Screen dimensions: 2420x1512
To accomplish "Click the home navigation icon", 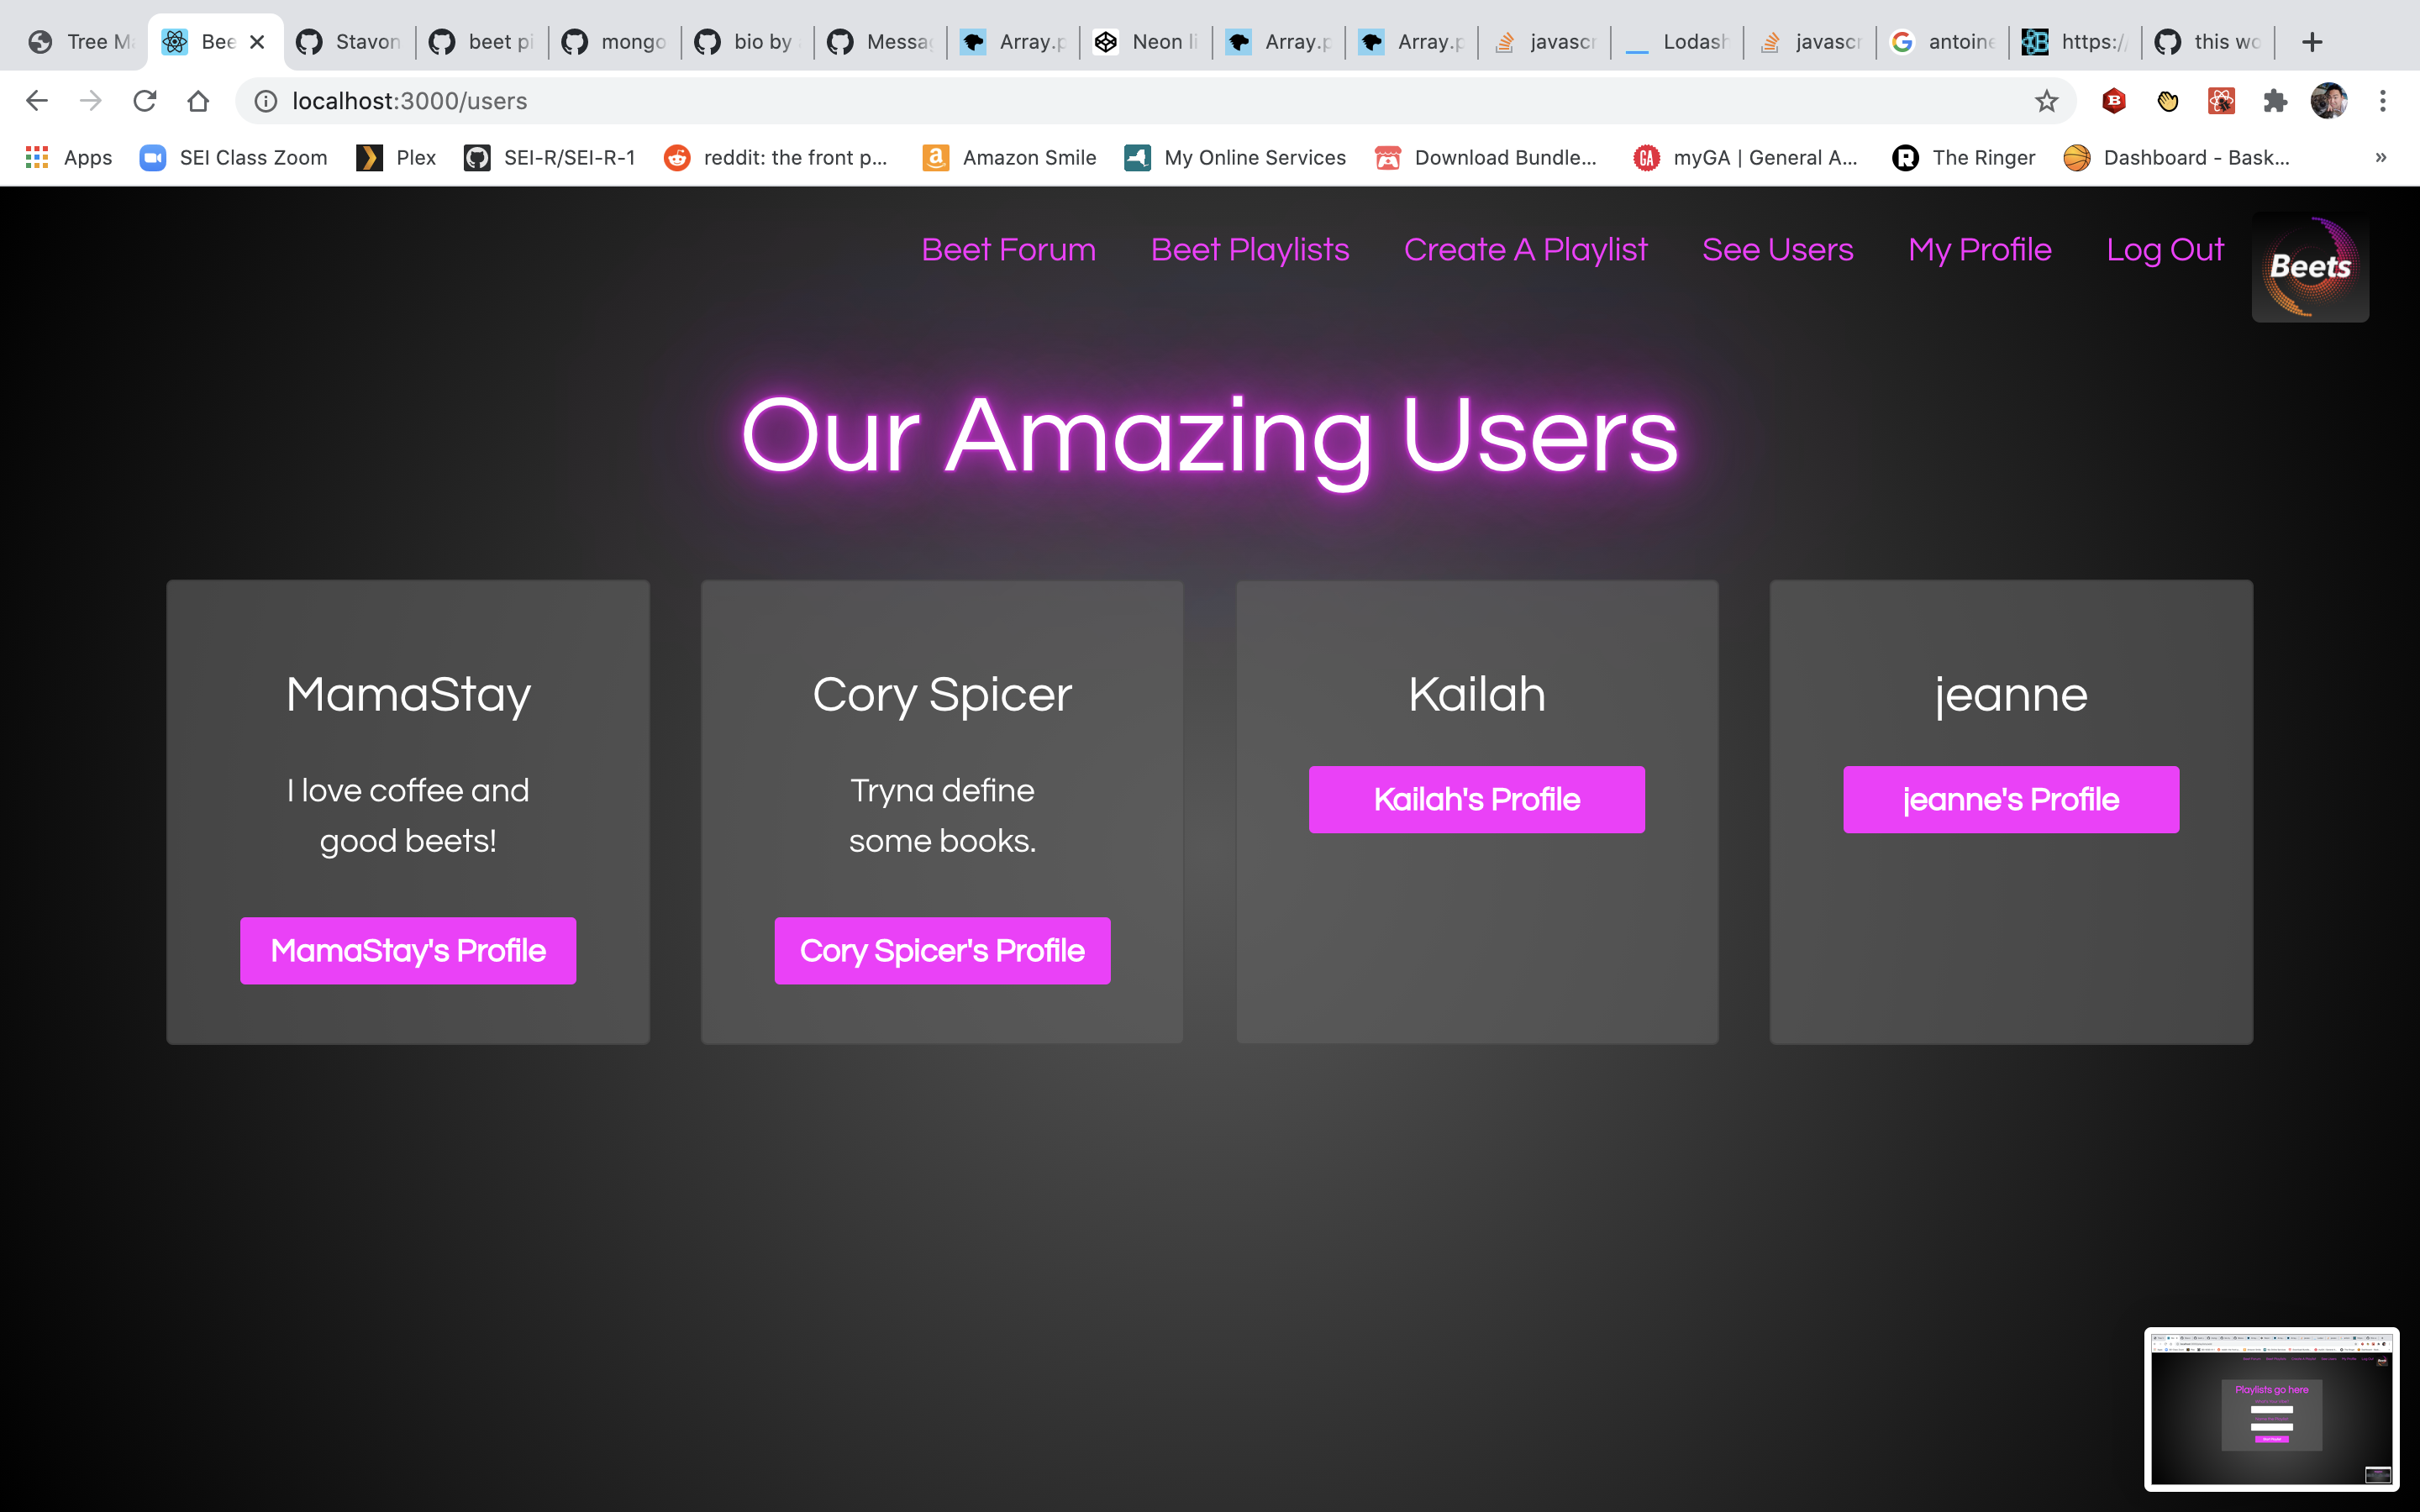I will [198, 99].
